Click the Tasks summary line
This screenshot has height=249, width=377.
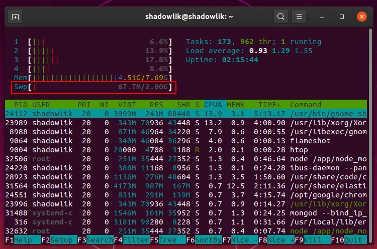click(254, 42)
